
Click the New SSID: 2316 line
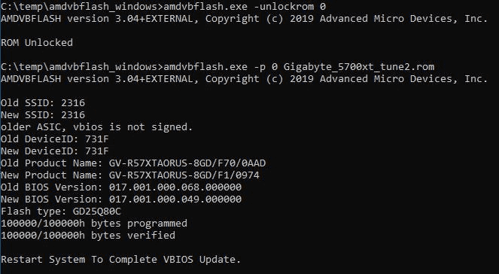point(43,115)
